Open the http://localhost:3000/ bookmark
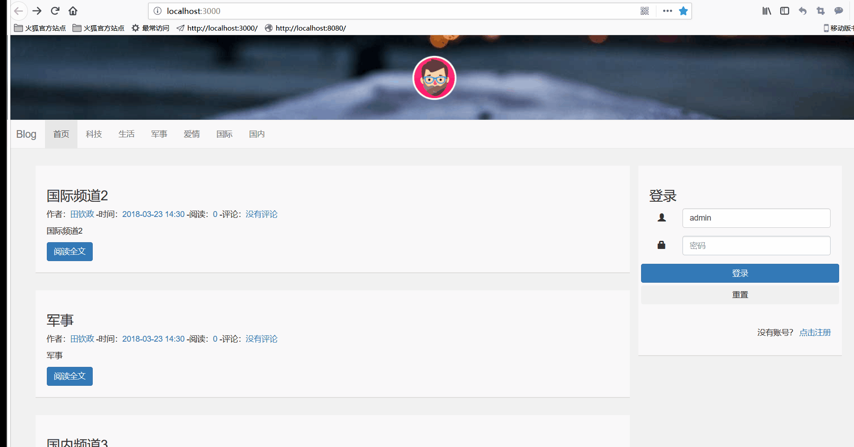The image size is (854, 447). coord(217,28)
